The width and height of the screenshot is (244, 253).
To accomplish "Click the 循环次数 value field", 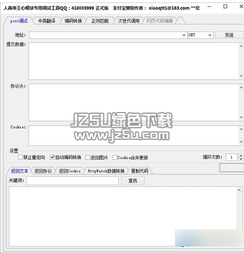I will pos(232,157).
